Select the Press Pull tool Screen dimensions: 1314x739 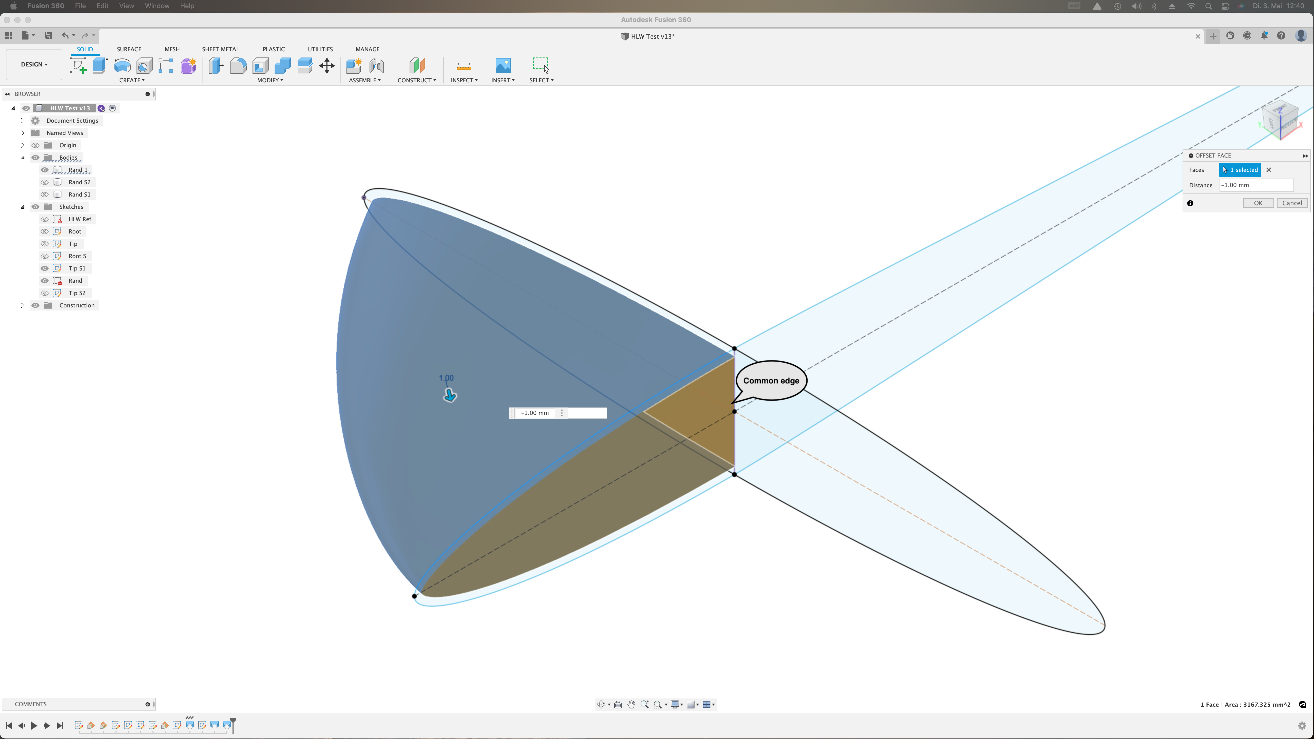click(216, 66)
